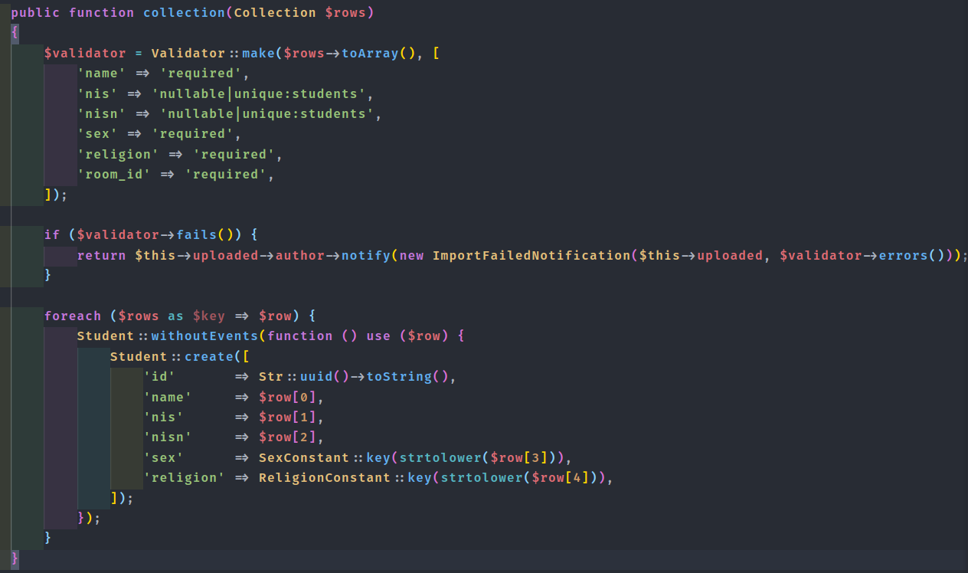Screen dimensions: 968x573
Task: Click 'strtolower' on the sex line
Action: click(x=440, y=457)
